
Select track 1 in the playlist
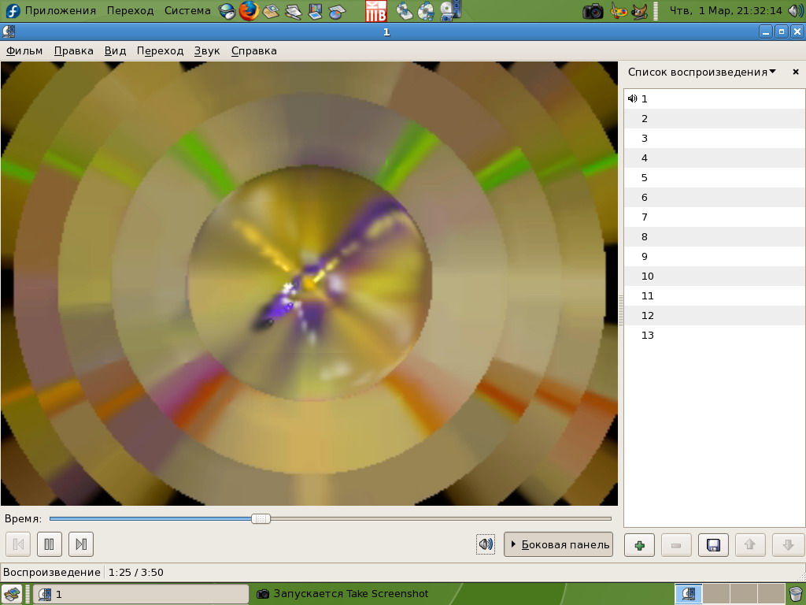pyautogui.click(x=715, y=98)
